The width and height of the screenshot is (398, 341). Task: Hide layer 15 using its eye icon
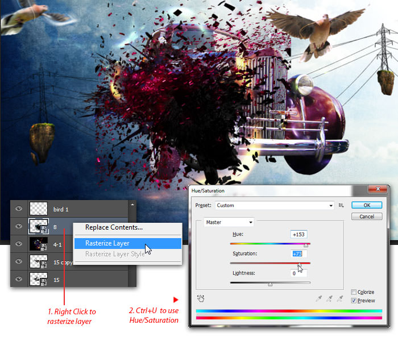tap(19, 279)
